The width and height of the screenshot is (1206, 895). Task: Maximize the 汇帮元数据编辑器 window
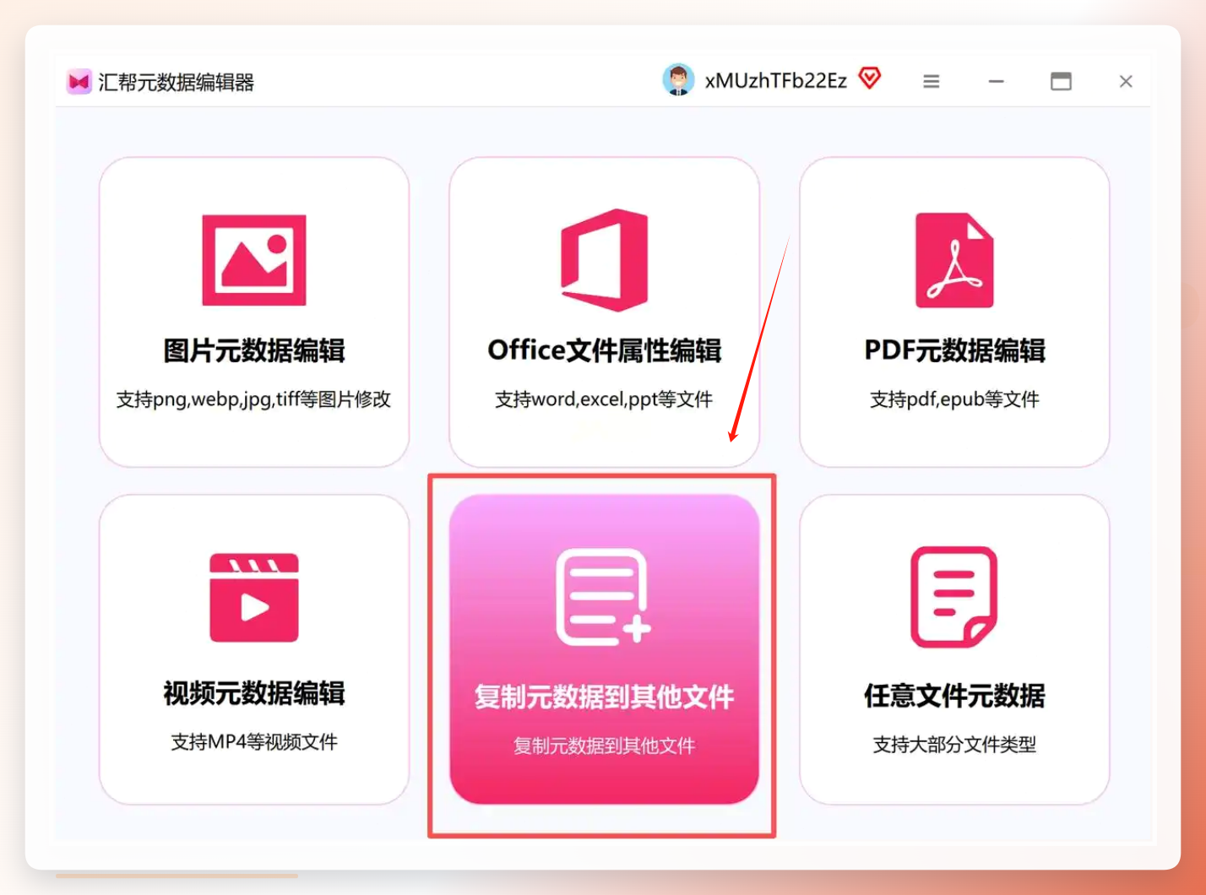(x=1061, y=81)
